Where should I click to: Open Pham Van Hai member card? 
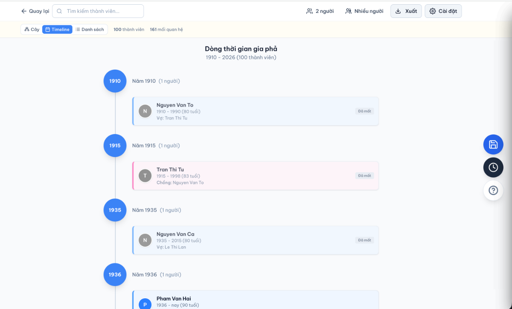(256, 300)
